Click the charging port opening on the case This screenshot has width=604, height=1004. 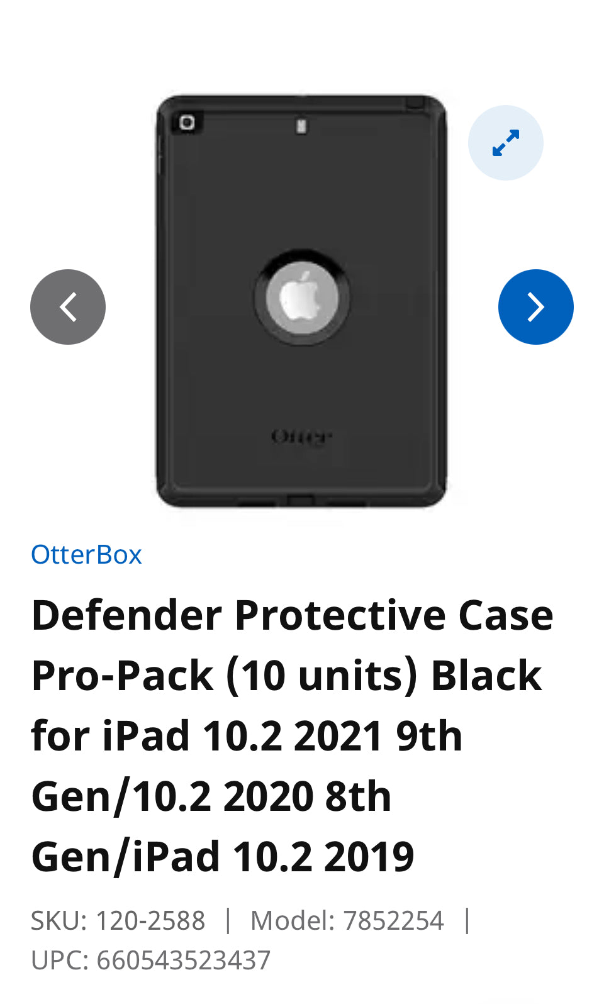click(x=301, y=501)
